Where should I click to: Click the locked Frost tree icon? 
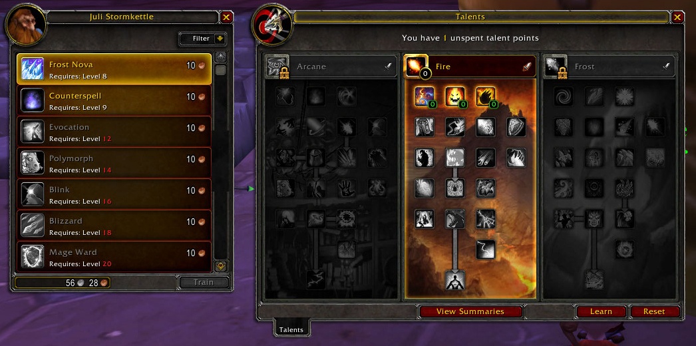click(x=556, y=67)
